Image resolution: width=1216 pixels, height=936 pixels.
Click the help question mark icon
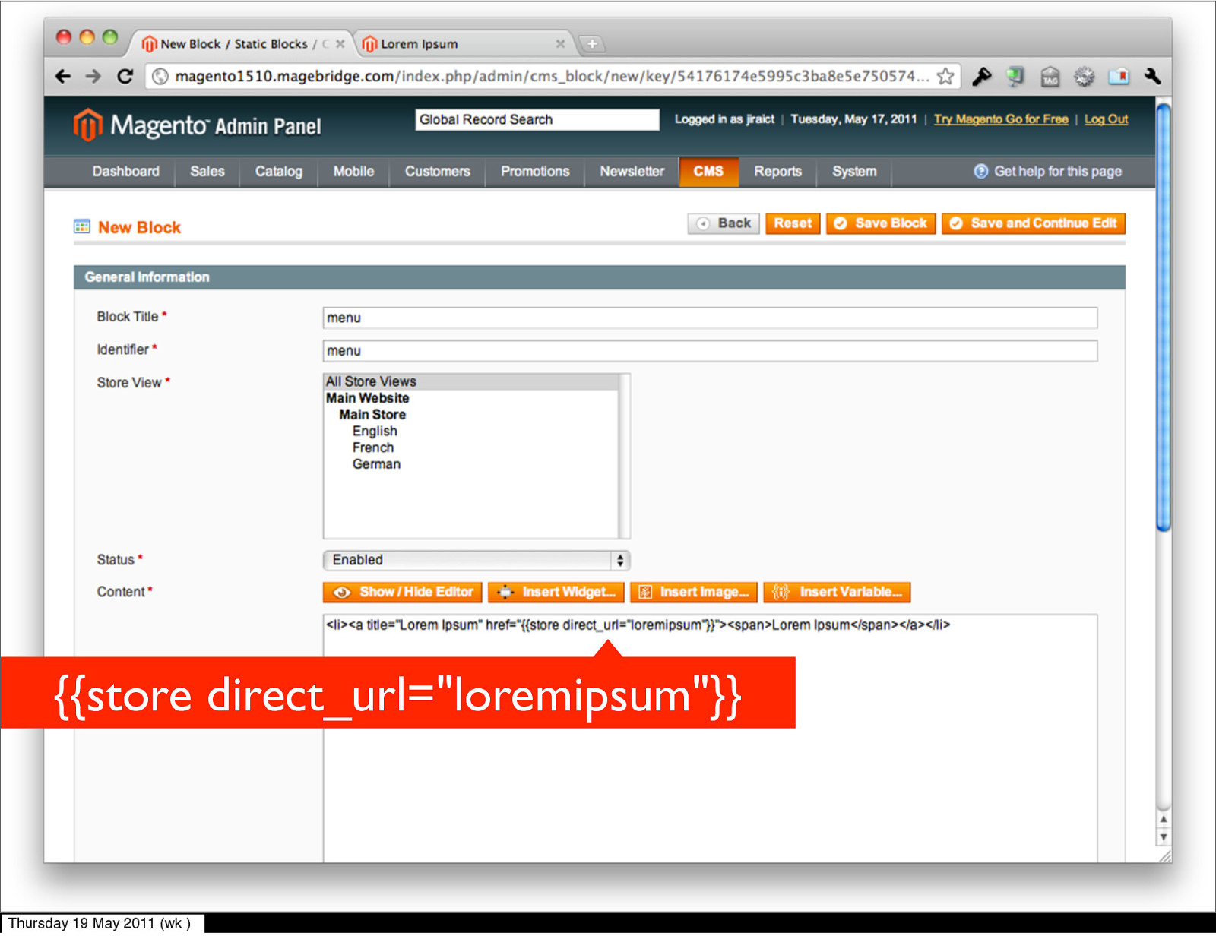pos(980,171)
